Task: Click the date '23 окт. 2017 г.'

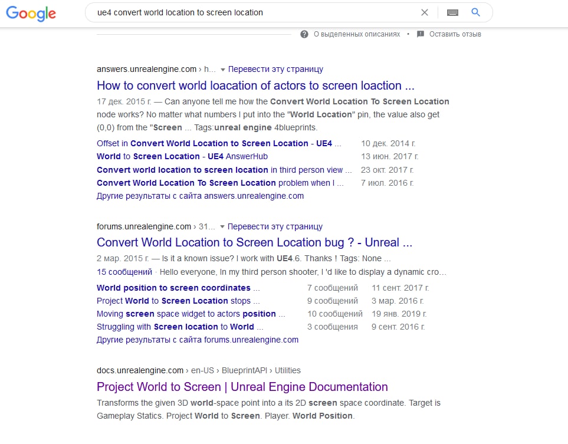Action: (388, 170)
